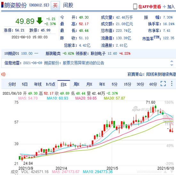Select the 日K tab
The width and height of the screenshot is (176, 175).
point(64,84)
